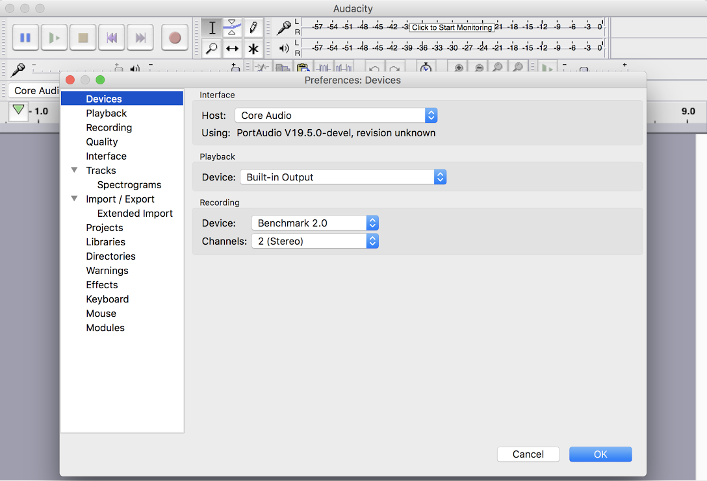Click 'Click to Start Monitoring' on recording meter

452,27
